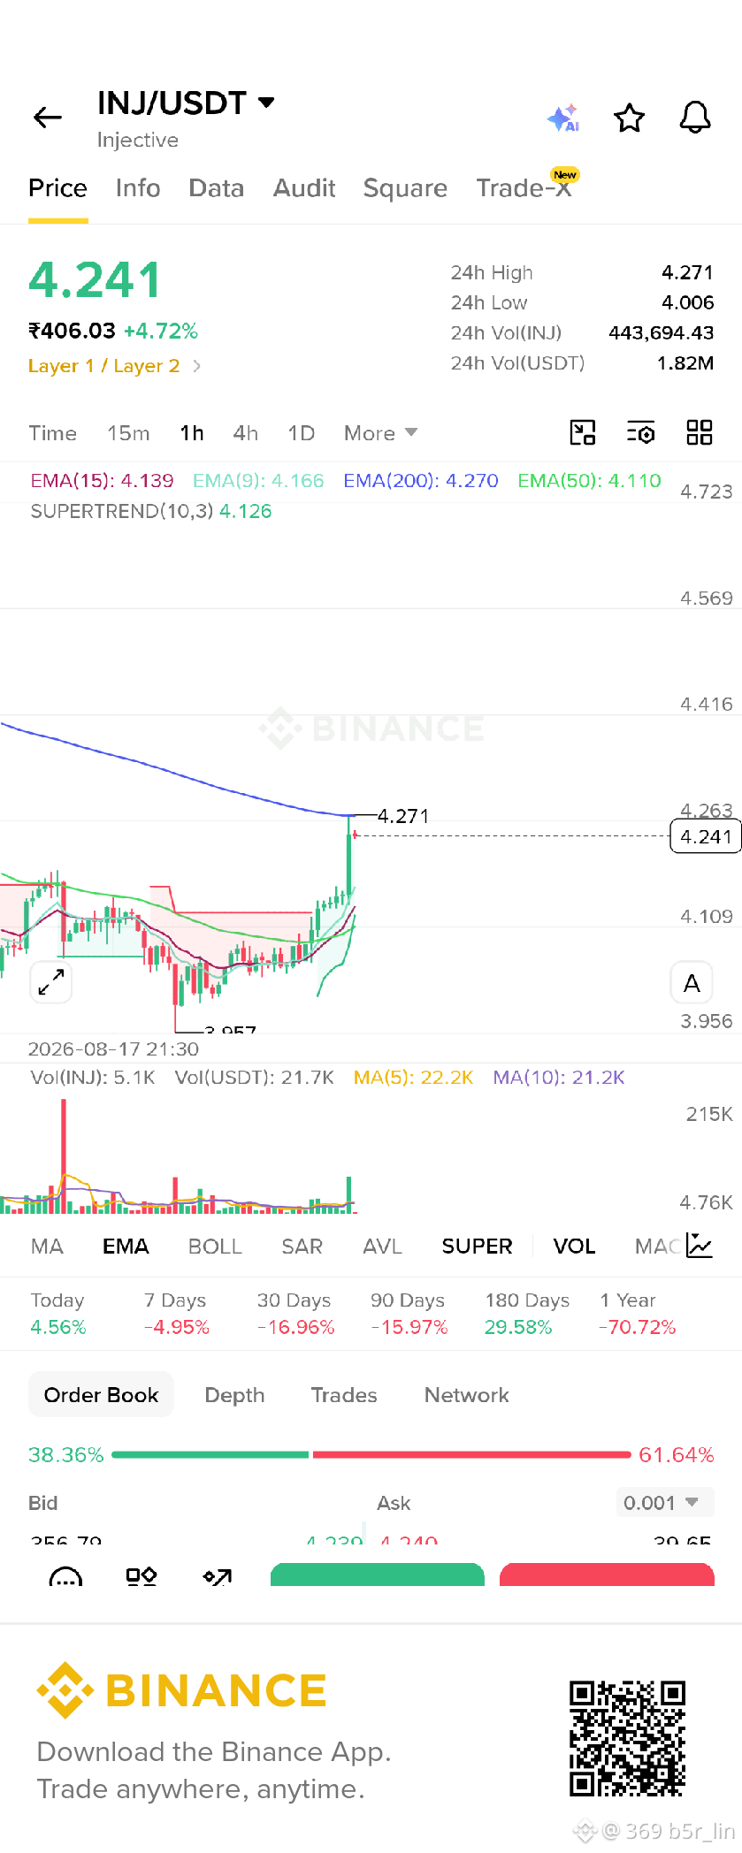The width and height of the screenshot is (742, 1853).
Task: Tap the EMA(9): 4.166 legend label
Action: (x=258, y=481)
